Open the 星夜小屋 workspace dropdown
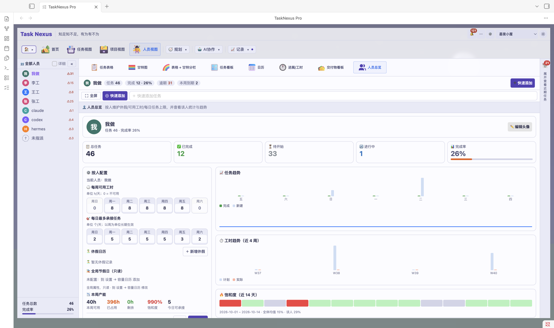The image size is (554, 328). [x=517, y=34]
